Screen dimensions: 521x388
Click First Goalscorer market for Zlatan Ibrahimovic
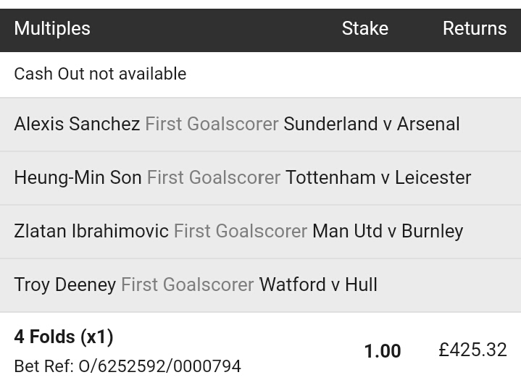tap(241, 231)
